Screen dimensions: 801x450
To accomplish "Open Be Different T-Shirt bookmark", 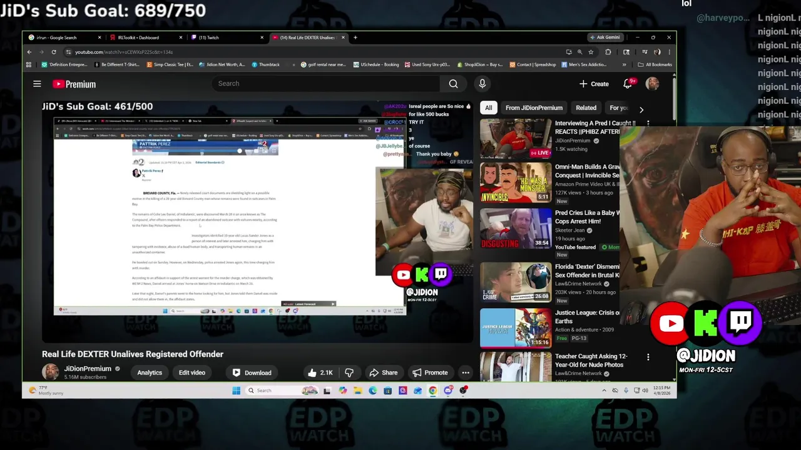I will pyautogui.click(x=117, y=64).
